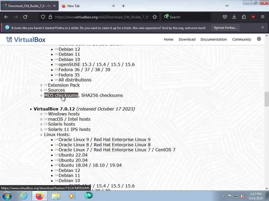Open the Download menu item

point(187,40)
